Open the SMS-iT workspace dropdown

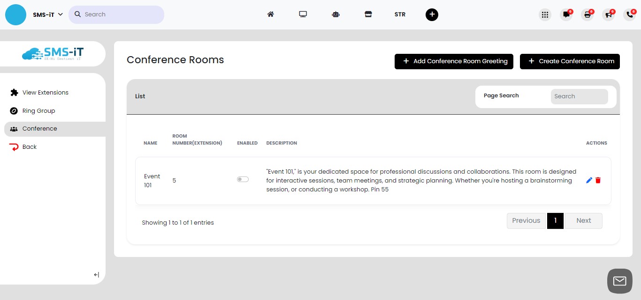[x=46, y=15]
